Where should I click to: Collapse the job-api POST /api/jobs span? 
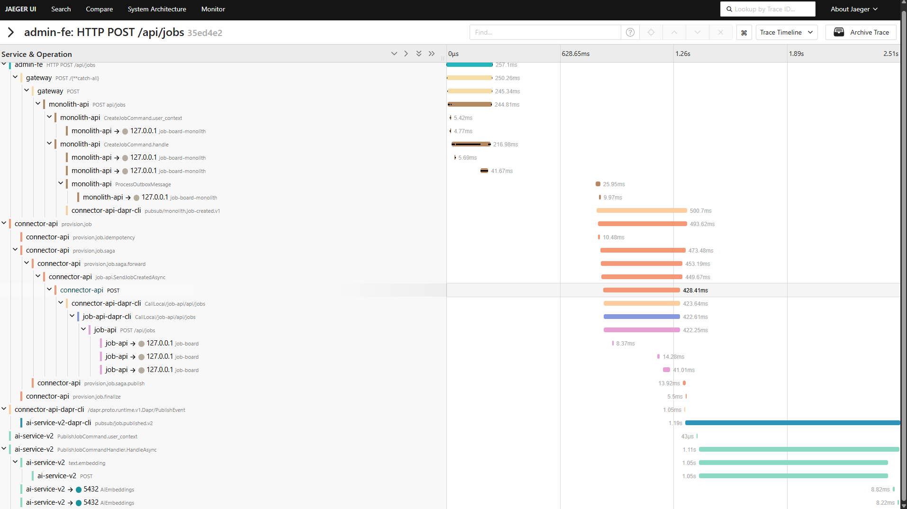point(83,329)
